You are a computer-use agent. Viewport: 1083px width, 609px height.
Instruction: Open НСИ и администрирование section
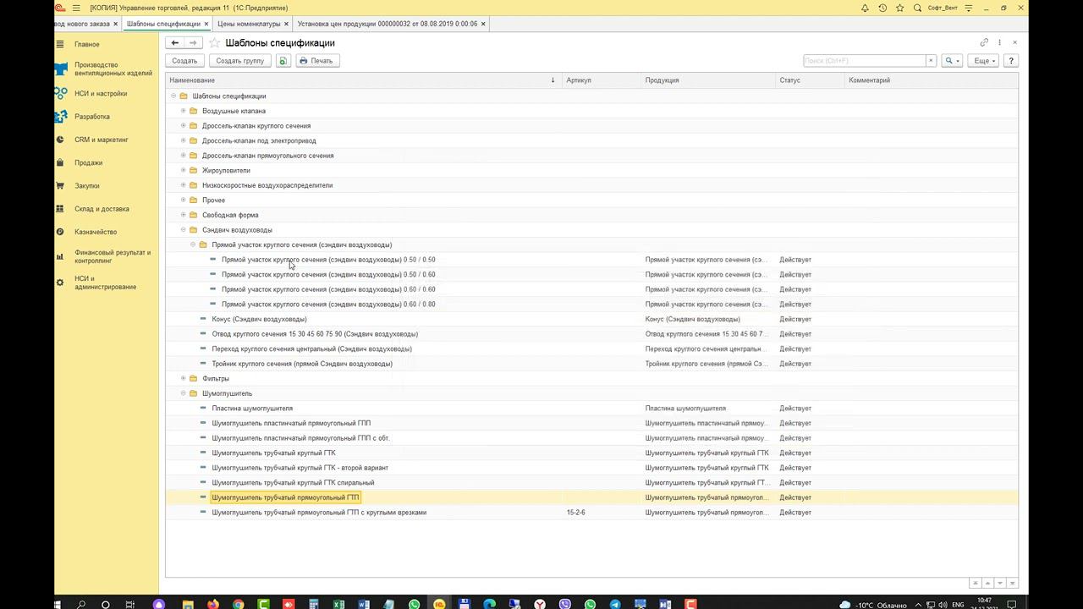(105, 283)
